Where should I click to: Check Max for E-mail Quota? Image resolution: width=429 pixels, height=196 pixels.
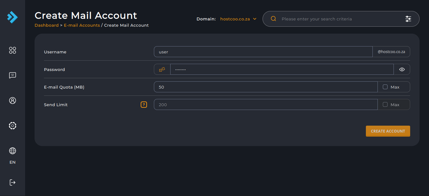coord(385,87)
